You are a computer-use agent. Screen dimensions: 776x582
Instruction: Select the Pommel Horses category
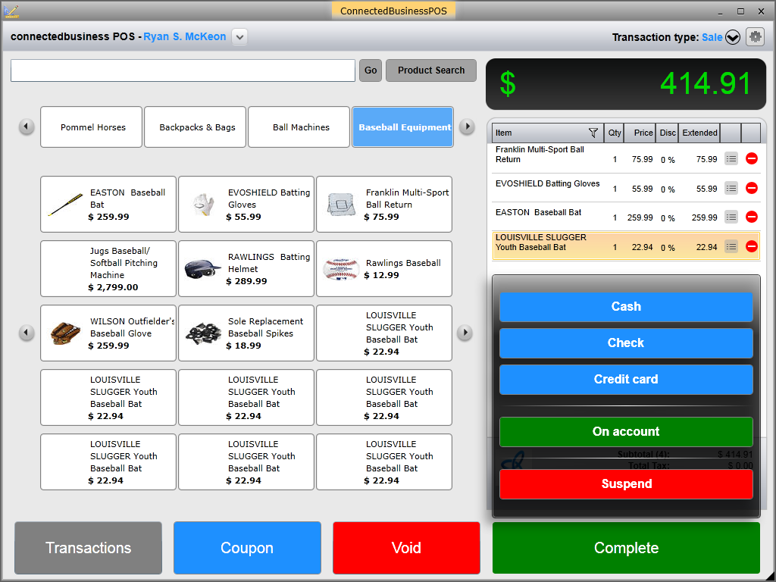tap(92, 127)
